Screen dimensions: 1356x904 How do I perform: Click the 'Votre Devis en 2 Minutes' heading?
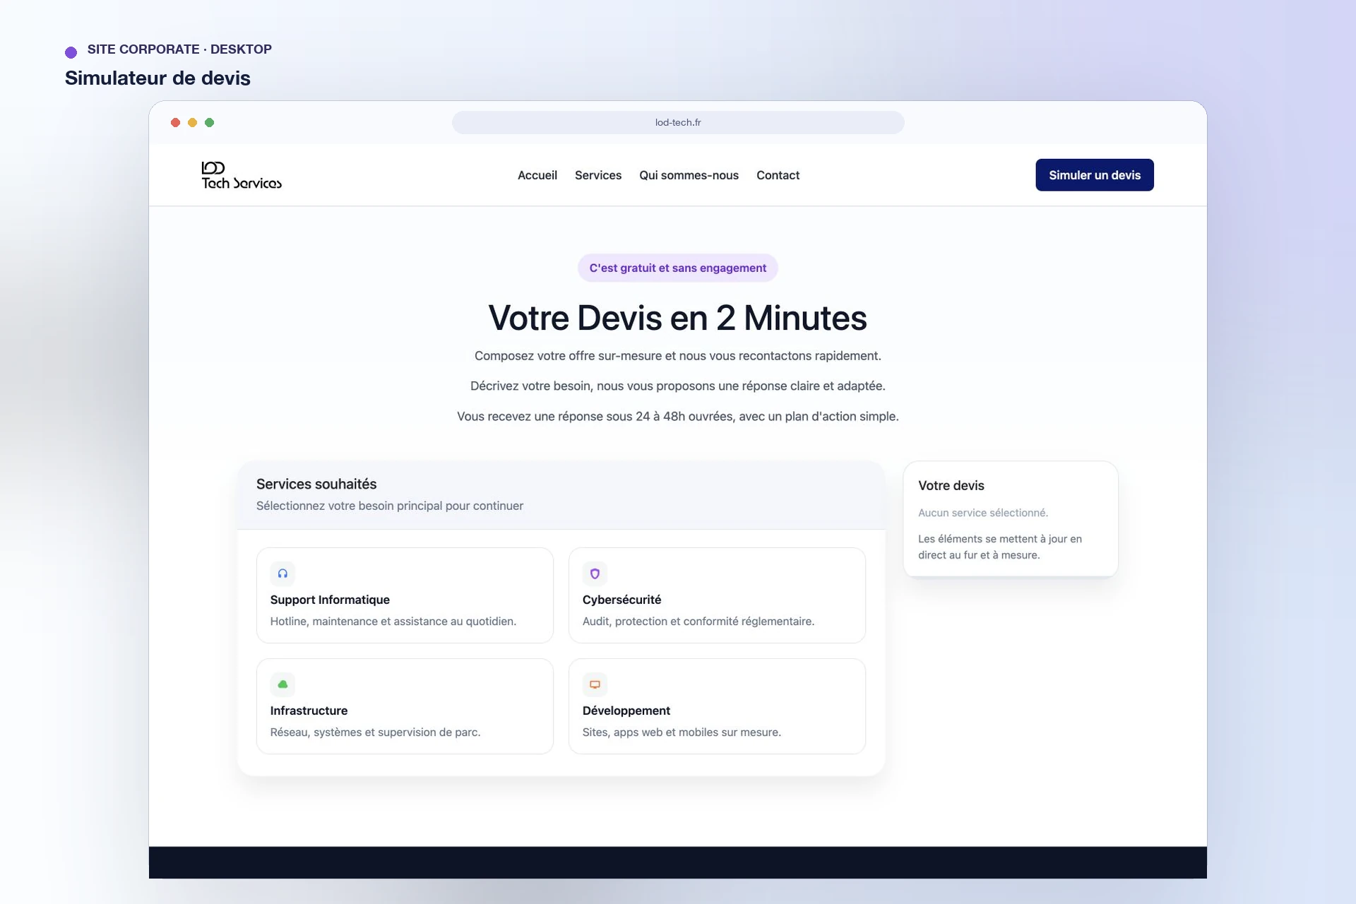point(678,318)
